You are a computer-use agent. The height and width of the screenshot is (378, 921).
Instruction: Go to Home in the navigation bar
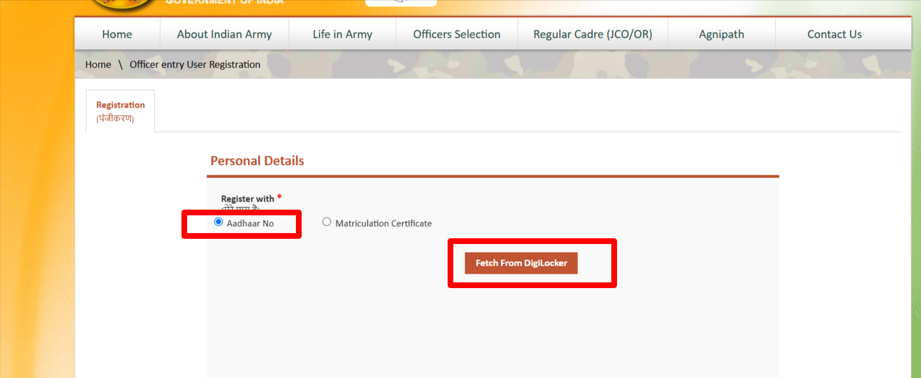pyautogui.click(x=117, y=34)
